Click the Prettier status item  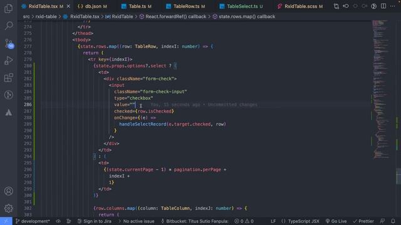point(363,221)
